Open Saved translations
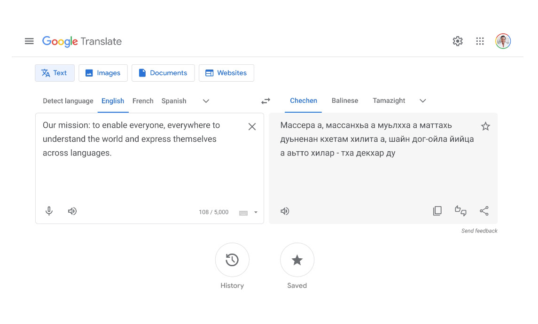538x324 pixels. (297, 260)
